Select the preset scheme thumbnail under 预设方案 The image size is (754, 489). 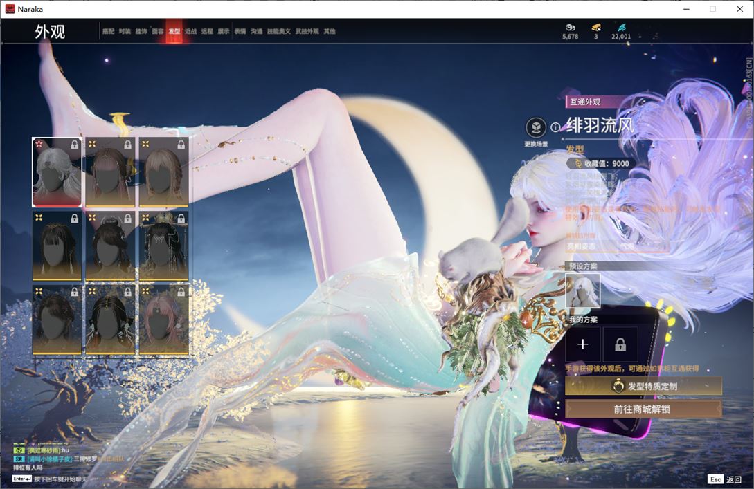(x=582, y=290)
